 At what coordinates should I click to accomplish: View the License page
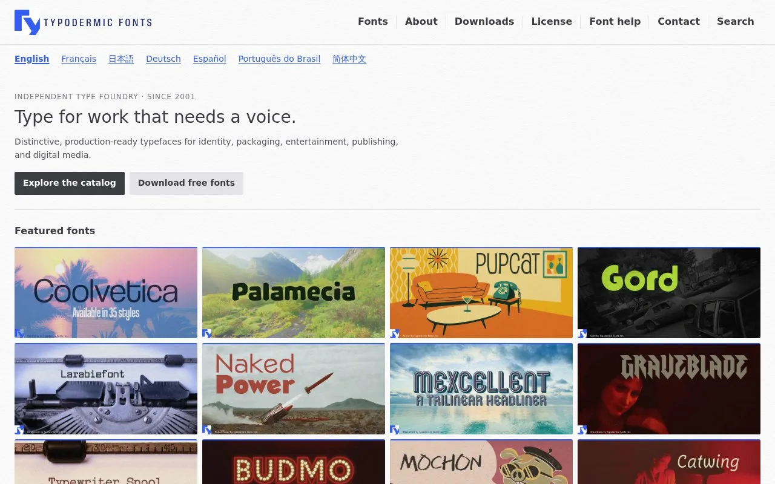[552, 22]
